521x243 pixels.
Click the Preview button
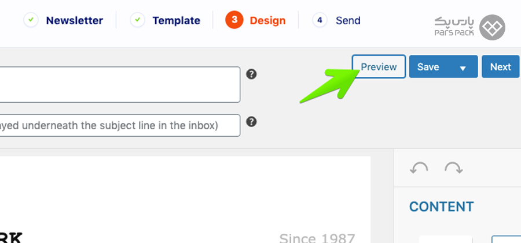[379, 66]
